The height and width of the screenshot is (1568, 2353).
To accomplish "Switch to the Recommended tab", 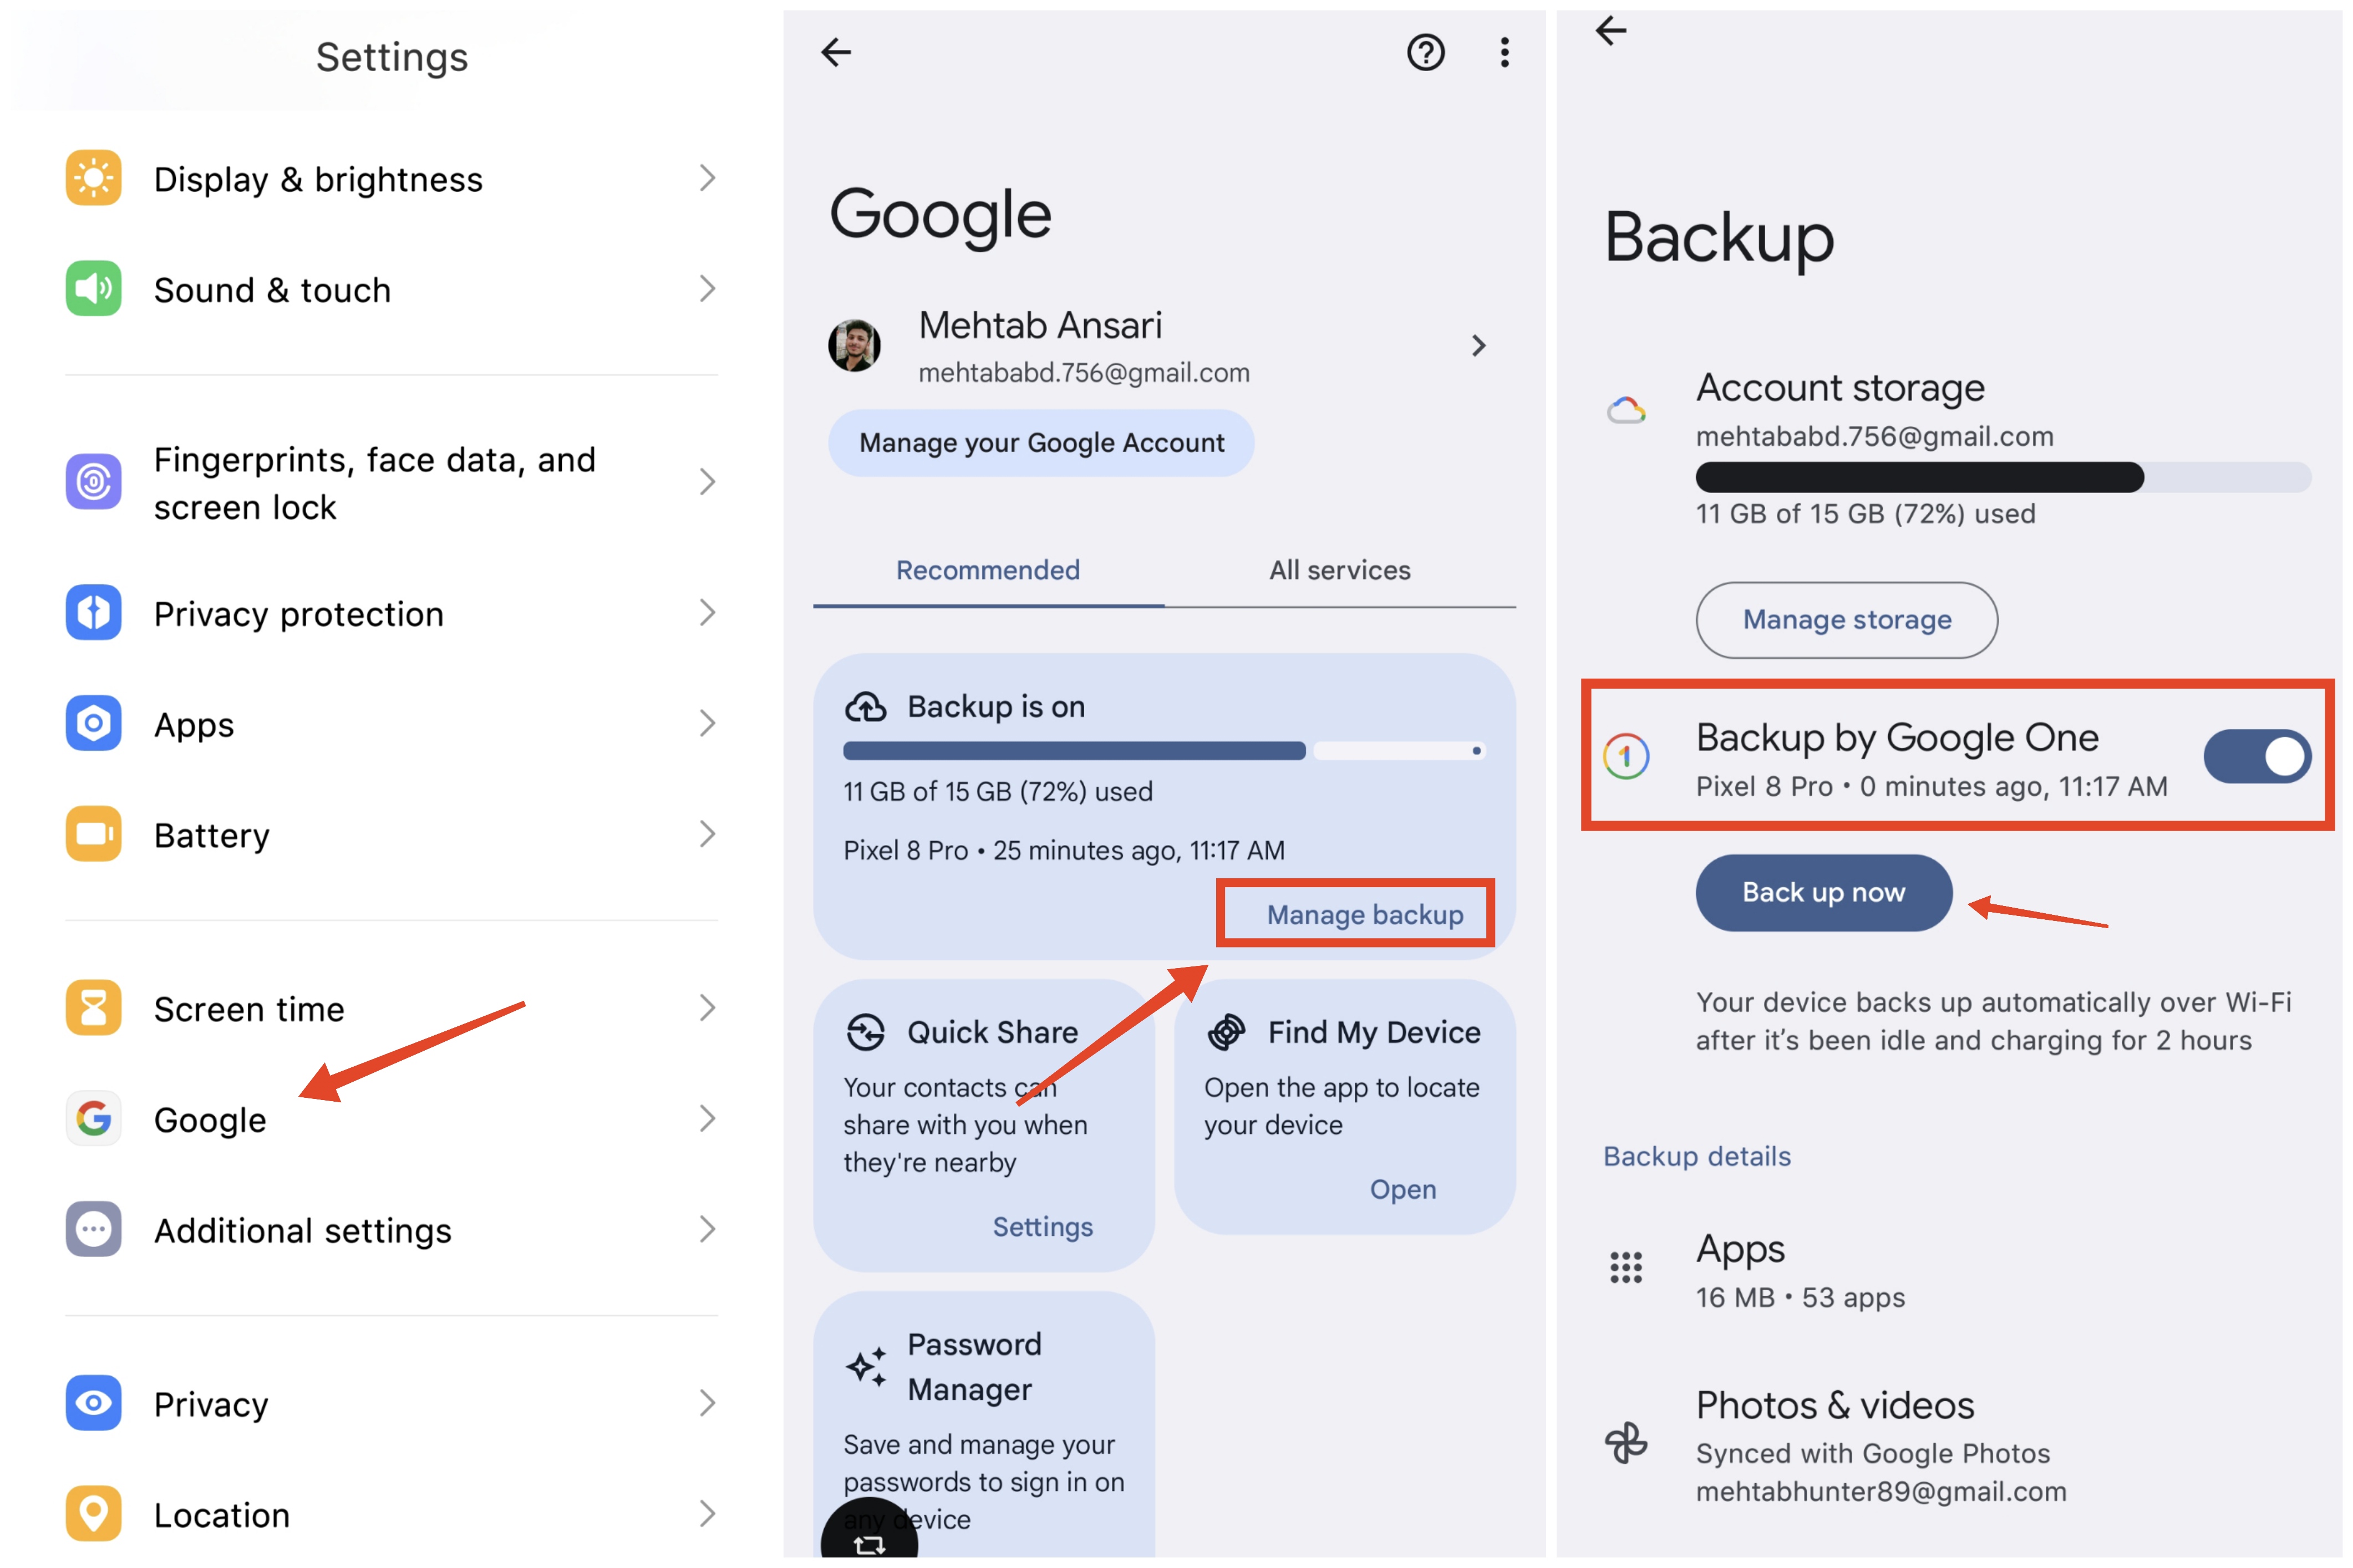I will click(988, 570).
